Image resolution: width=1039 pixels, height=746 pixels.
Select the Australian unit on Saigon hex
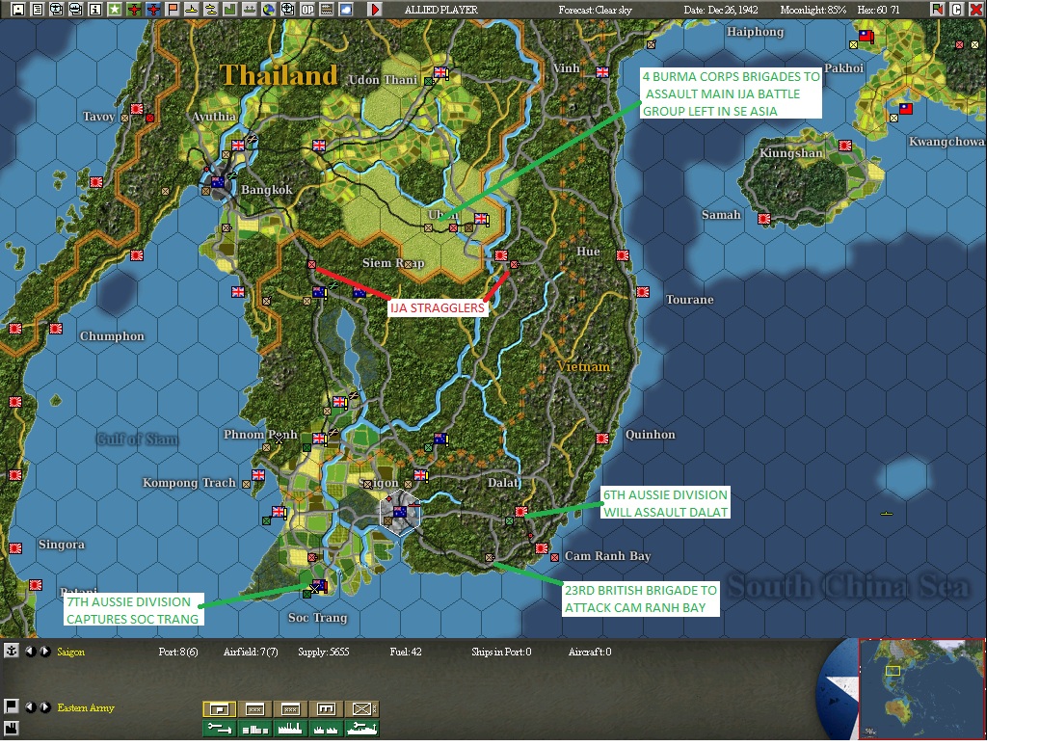(x=400, y=512)
